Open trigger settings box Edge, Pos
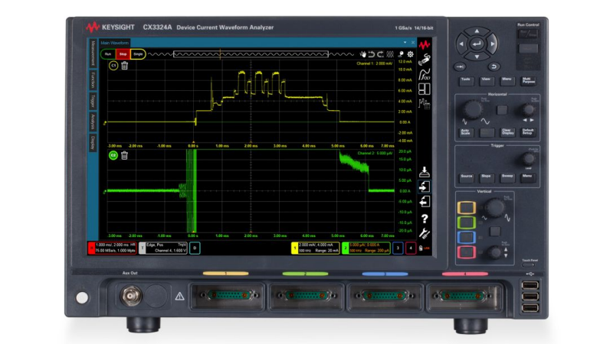This screenshot has height=344, width=613. pos(163,248)
